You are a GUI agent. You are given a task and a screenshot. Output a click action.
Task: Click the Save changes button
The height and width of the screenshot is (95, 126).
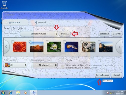(103, 75)
